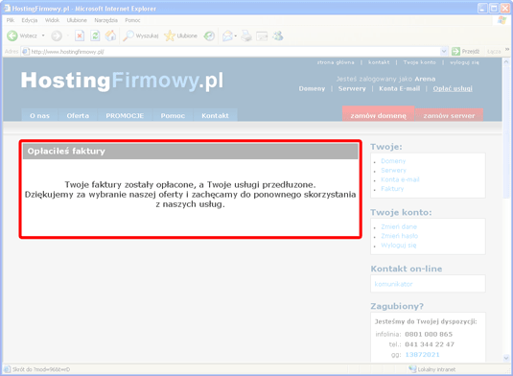Click the zamów domenę button
This screenshot has height=376, width=513.
378,114
